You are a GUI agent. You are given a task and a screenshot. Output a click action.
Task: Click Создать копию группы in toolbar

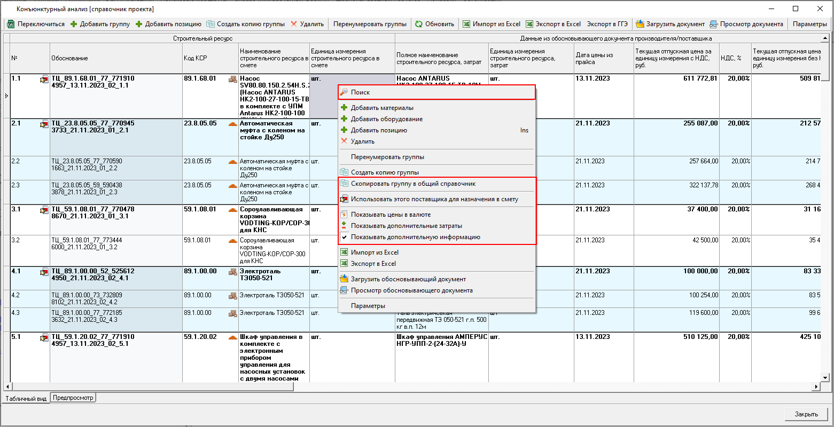(245, 24)
